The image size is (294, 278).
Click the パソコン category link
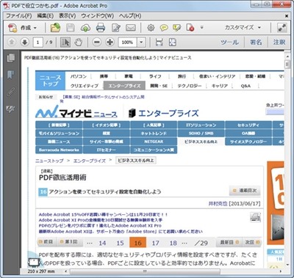[79, 76]
